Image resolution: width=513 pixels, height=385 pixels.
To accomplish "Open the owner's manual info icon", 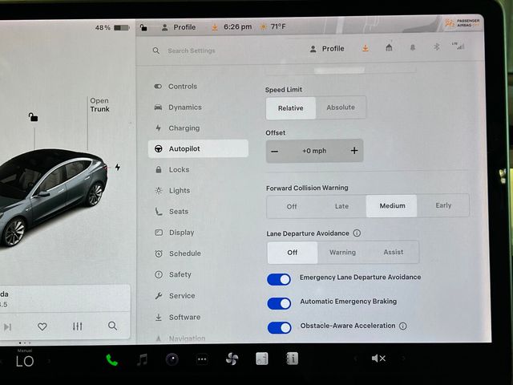I will click(292, 359).
